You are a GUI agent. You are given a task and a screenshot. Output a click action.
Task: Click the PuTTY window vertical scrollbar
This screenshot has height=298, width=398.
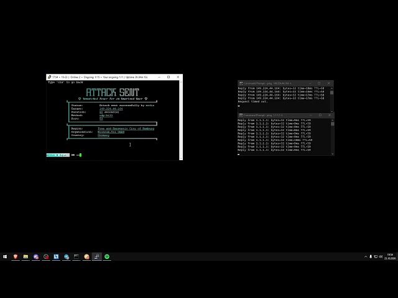click(181, 120)
